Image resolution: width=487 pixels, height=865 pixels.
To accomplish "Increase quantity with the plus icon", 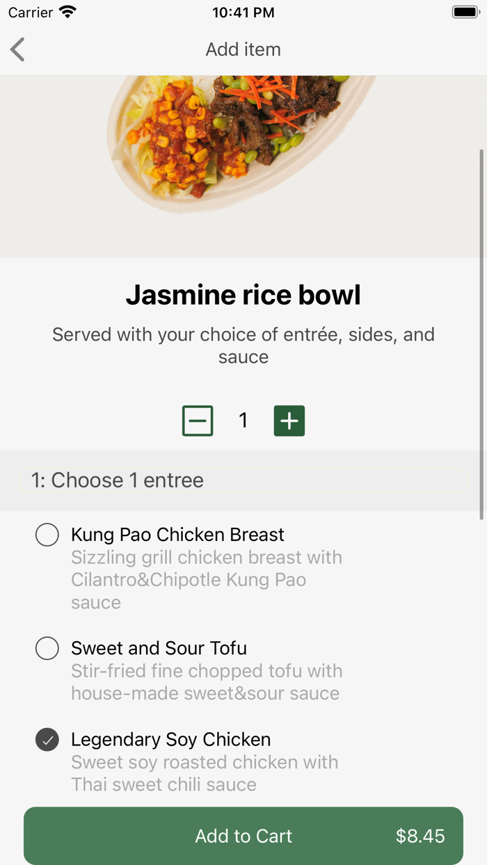I will 289,421.
